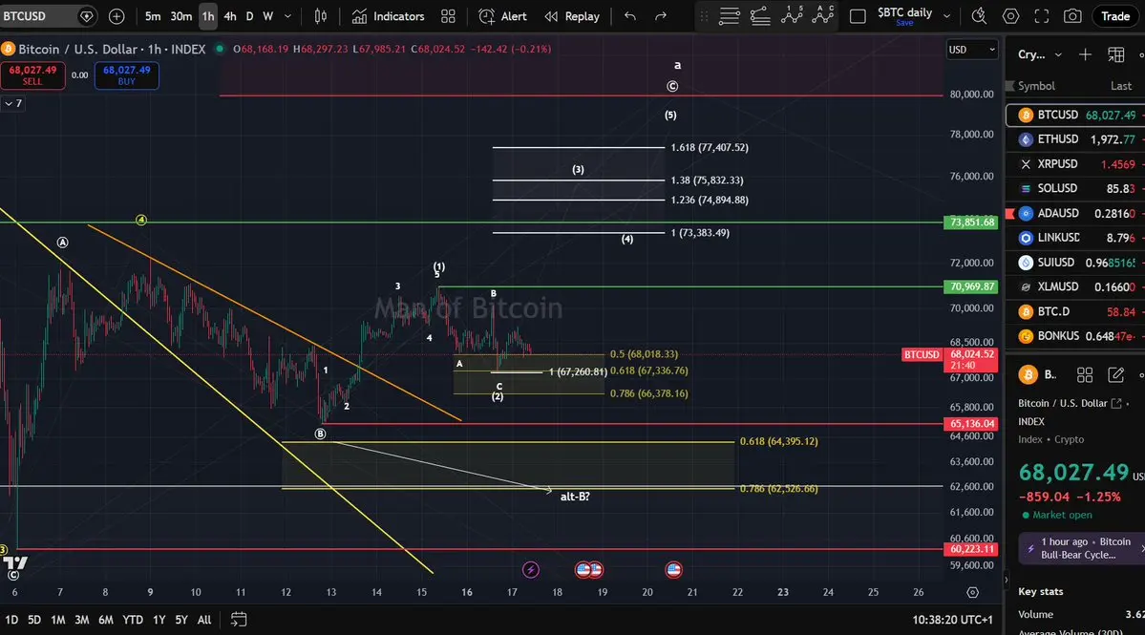Expand the collapsed indicators legend showing 7
This screenshot has width=1145, height=635.
coord(13,104)
